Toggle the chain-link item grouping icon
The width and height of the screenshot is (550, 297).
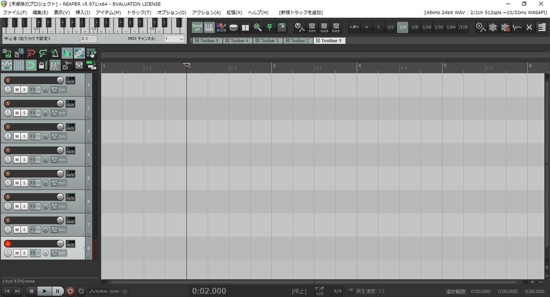click(x=79, y=53)
